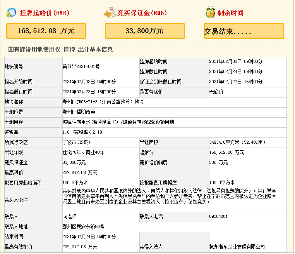This screenshot has height=254, width=295.
Task: Click the 竞买保证金 table value 33,800万元
Action: tap(74, 162)
